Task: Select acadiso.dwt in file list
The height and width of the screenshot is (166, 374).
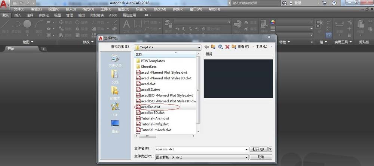Action: pos(150,107)
